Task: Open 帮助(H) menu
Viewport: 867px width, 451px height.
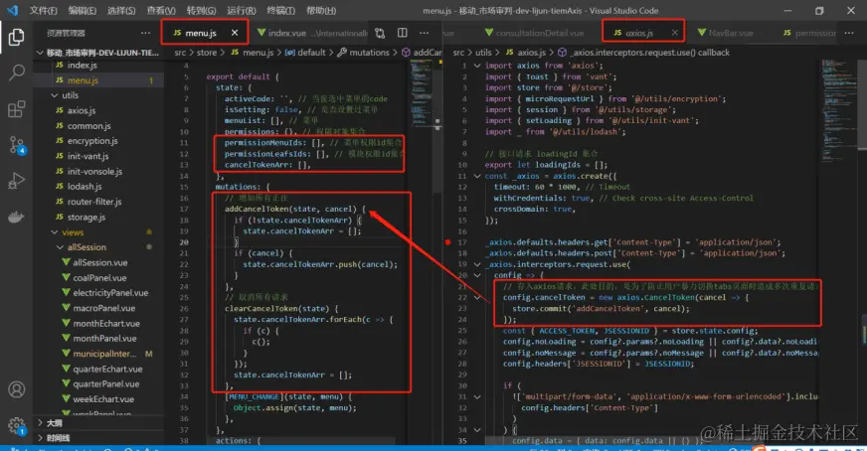Action: tap(321, 11)
